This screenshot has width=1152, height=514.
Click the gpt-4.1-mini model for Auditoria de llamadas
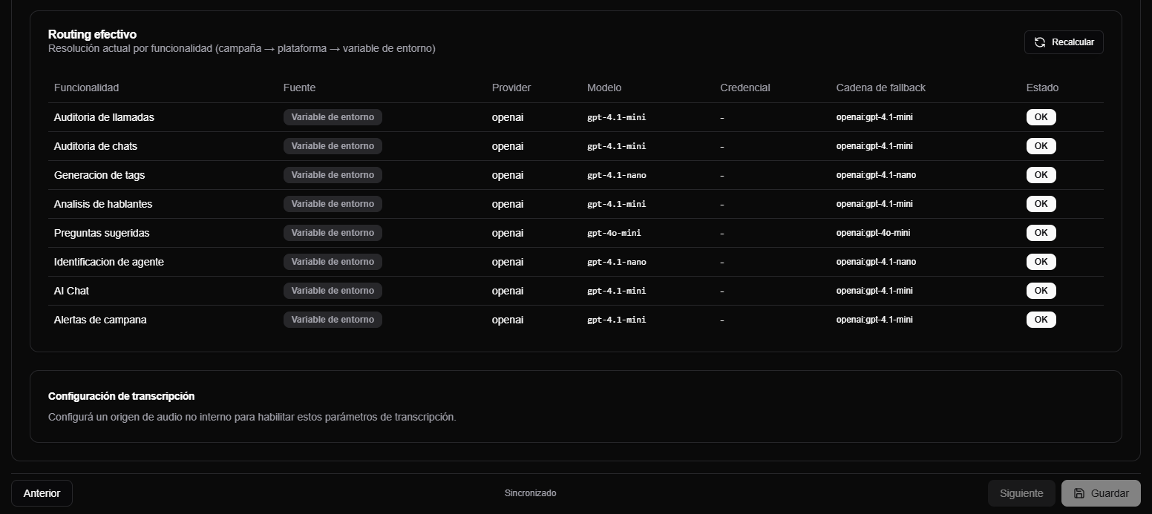(x=617, y=117)
